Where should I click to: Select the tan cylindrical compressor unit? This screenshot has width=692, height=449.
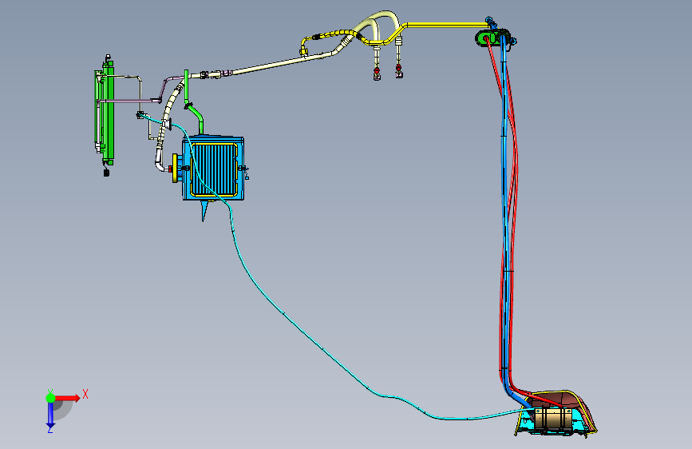coord(553,418)
